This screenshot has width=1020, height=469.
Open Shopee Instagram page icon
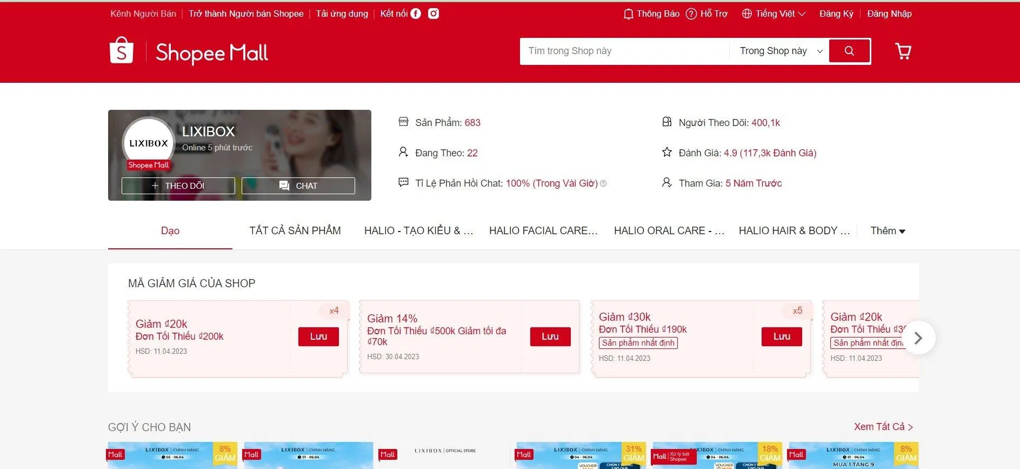tap(434, 14)
